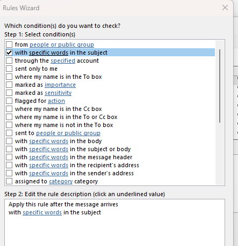Close the Rules Wizard dialog
The width and height of the screenshot is (238, 246).
(x=225, y=8)
